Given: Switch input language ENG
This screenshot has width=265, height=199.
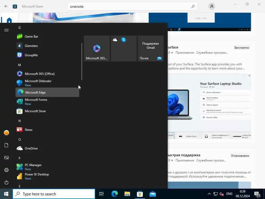Looking at the screenshot, I should click(229, 194).
